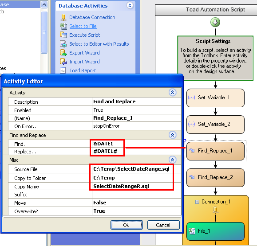Image resolution: width=257 pixels, height=246 pixels.
Task: Edit the (Name) value Find_Replace_1
Action: tap(137, 118)
